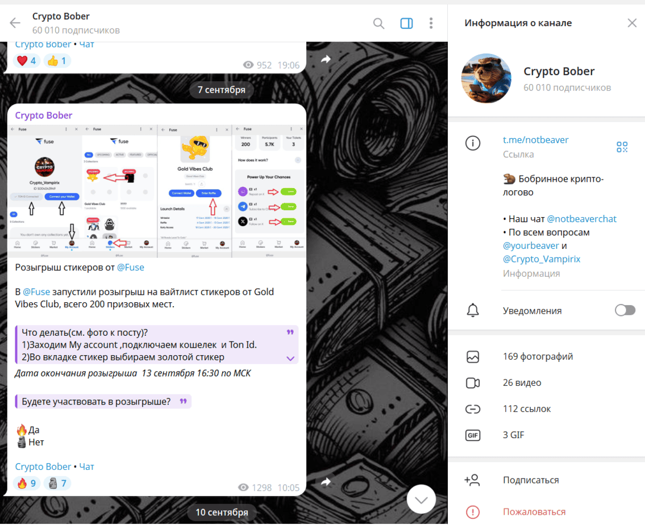The image size is (645, 525).
Task: Expand the collapsed 'Что делать' quote
Action: pyautogui.click(x=290, y=358)
